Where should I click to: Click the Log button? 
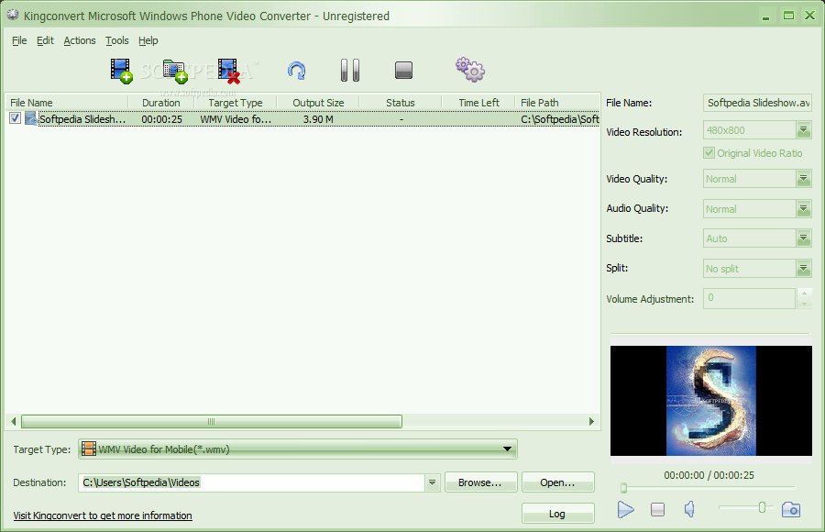pyautogui.click(x=557, y=514)
